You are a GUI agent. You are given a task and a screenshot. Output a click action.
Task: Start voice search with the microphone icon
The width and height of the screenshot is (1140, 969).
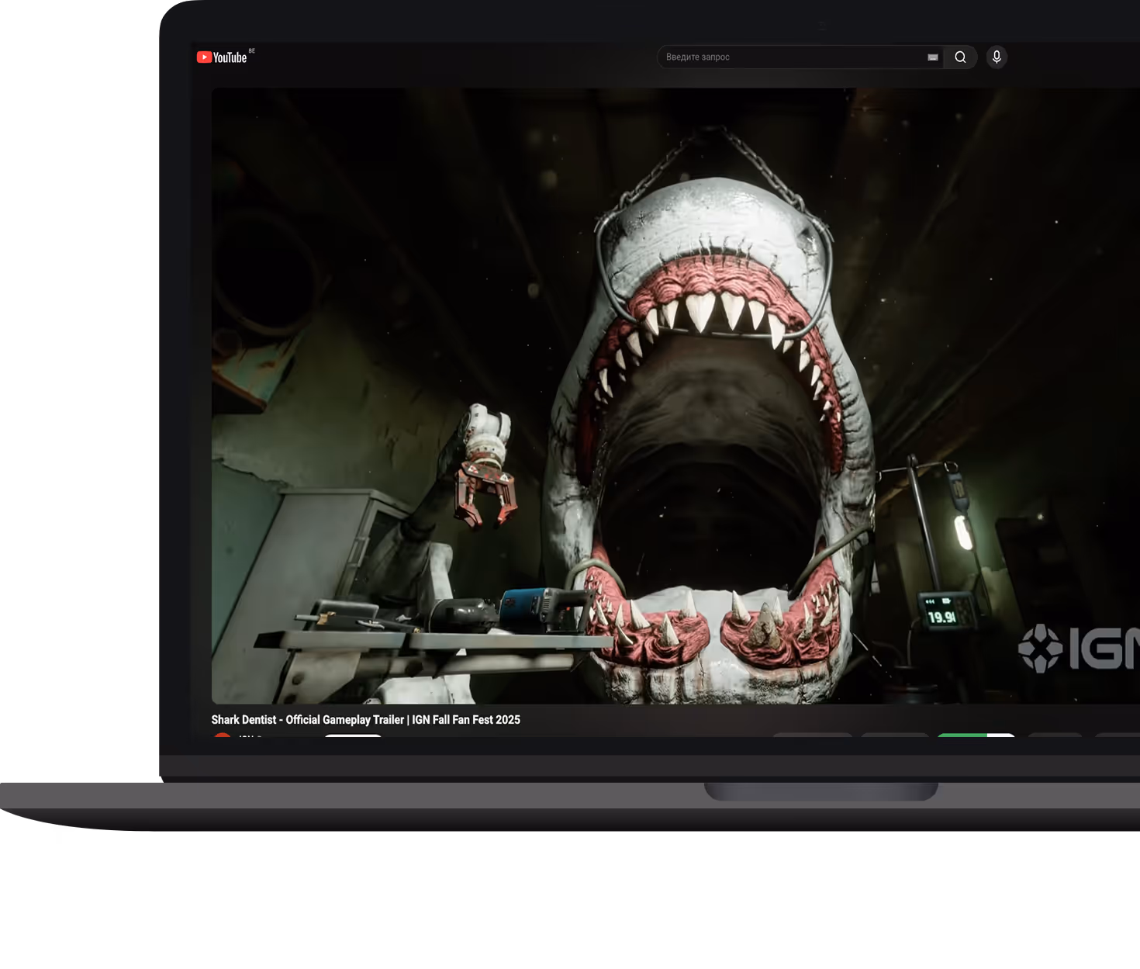pyautogui.click(x=997, y=57)
